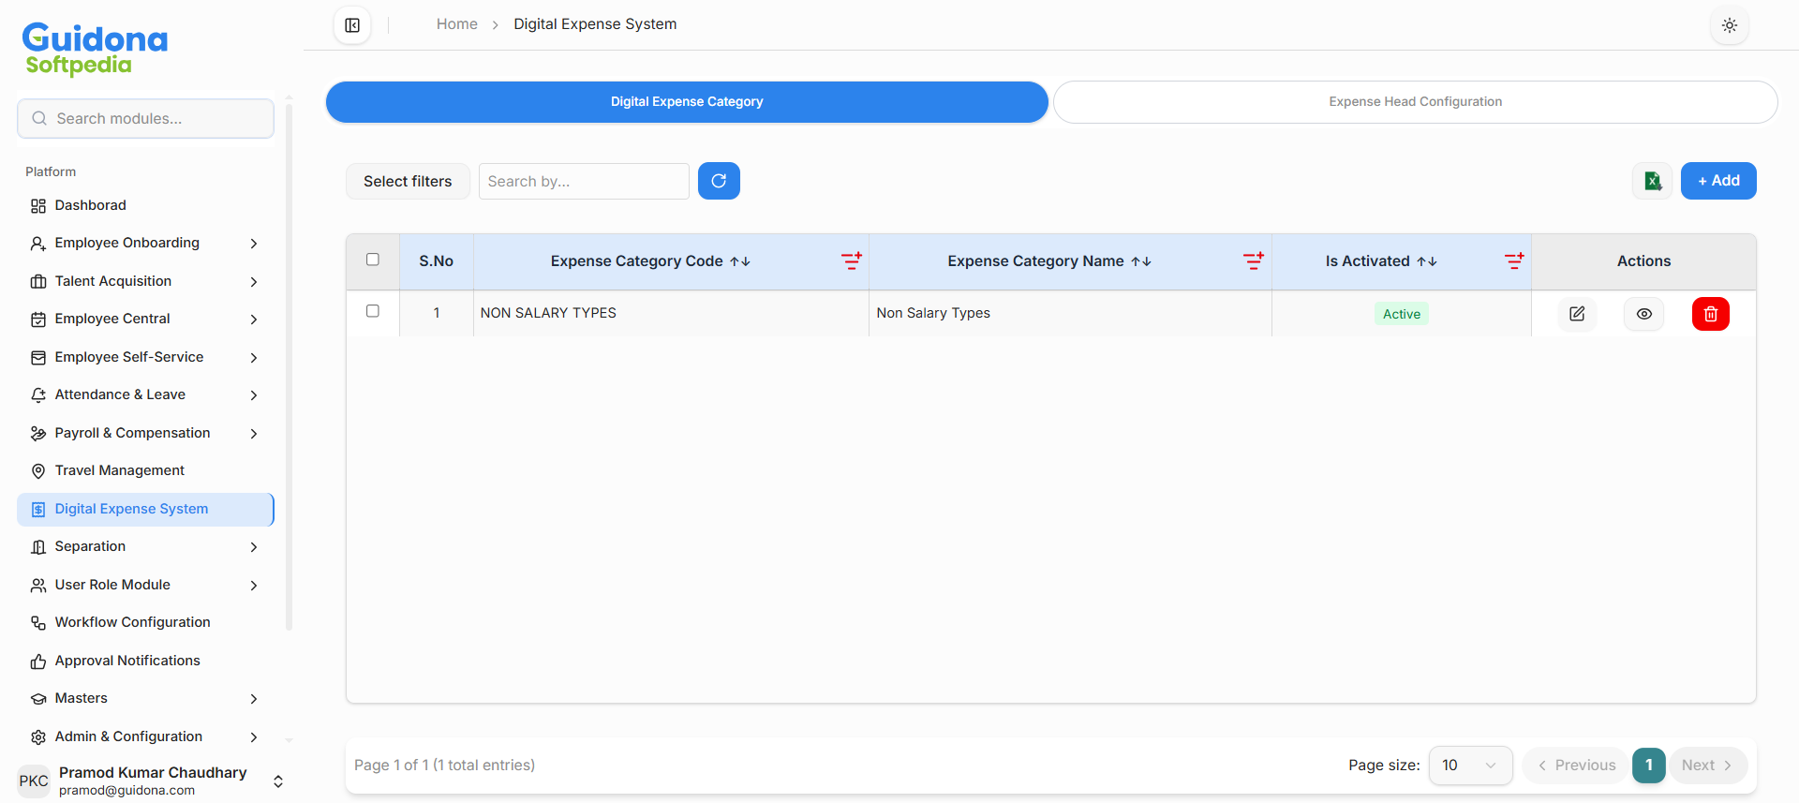Expand Talent Acquisition chevron

pyautogui.click(x=254, y=282)
